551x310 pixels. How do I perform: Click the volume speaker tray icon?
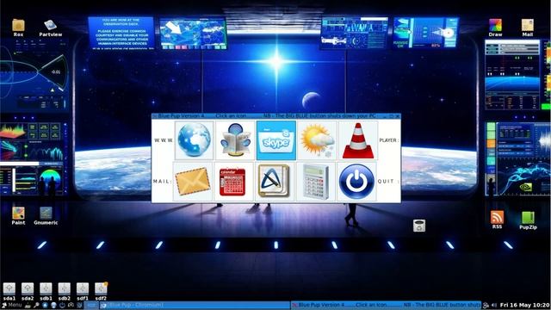pyautogui.click(x=494, y=305)
